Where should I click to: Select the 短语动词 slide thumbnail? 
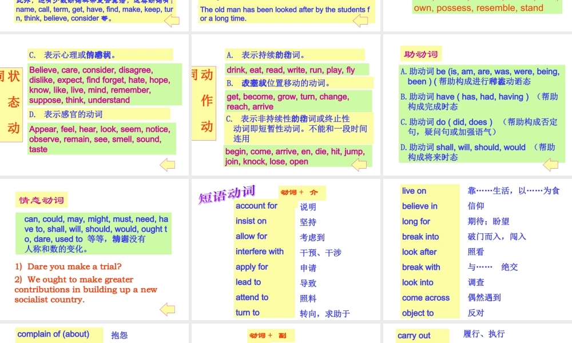285,250
